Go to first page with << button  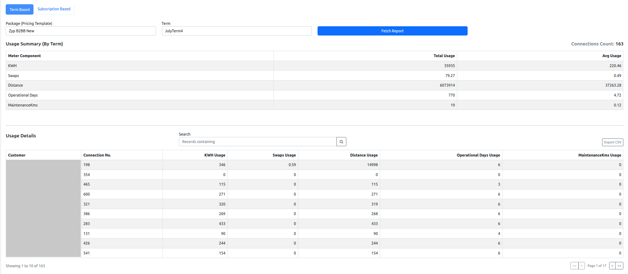coord(574,265)
